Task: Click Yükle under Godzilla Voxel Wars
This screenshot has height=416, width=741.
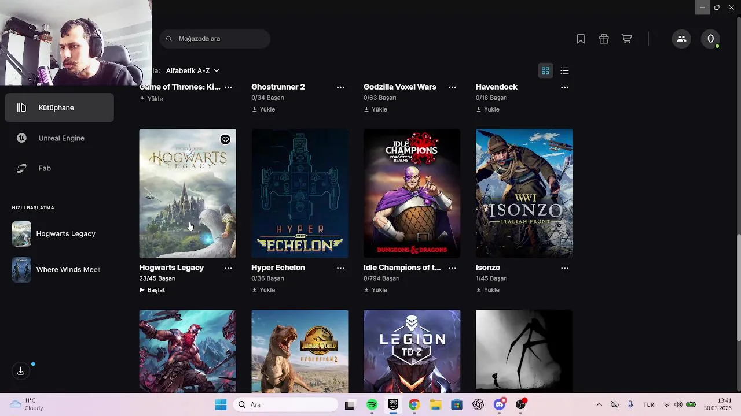Action: (376, 109)
